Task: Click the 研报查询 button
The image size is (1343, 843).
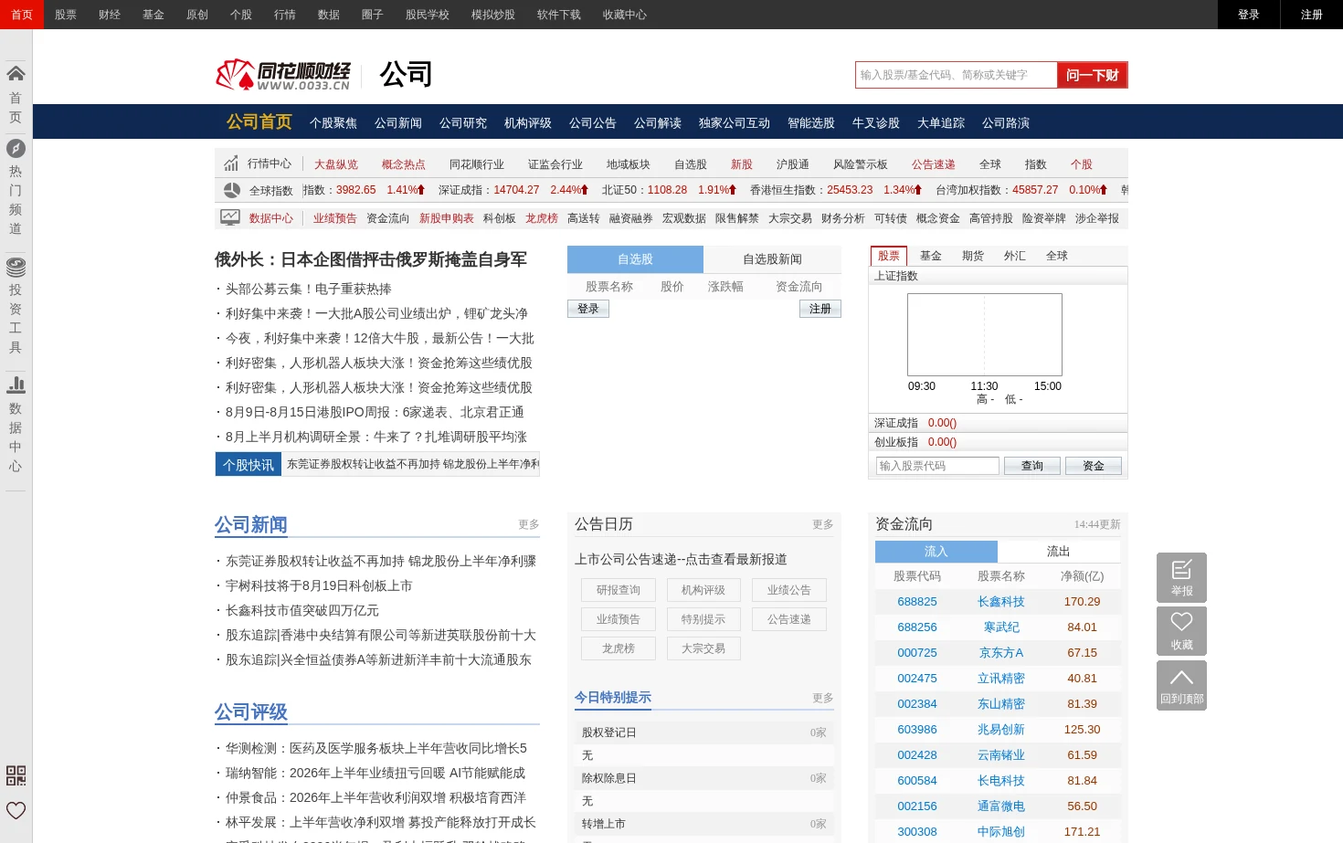Action: tap(619, 590)
